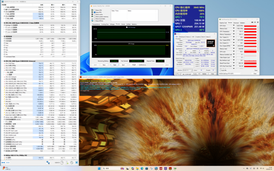Click Bus Interface Load sensor graph bar
The image size is (274, 171).
pos(250,60)
